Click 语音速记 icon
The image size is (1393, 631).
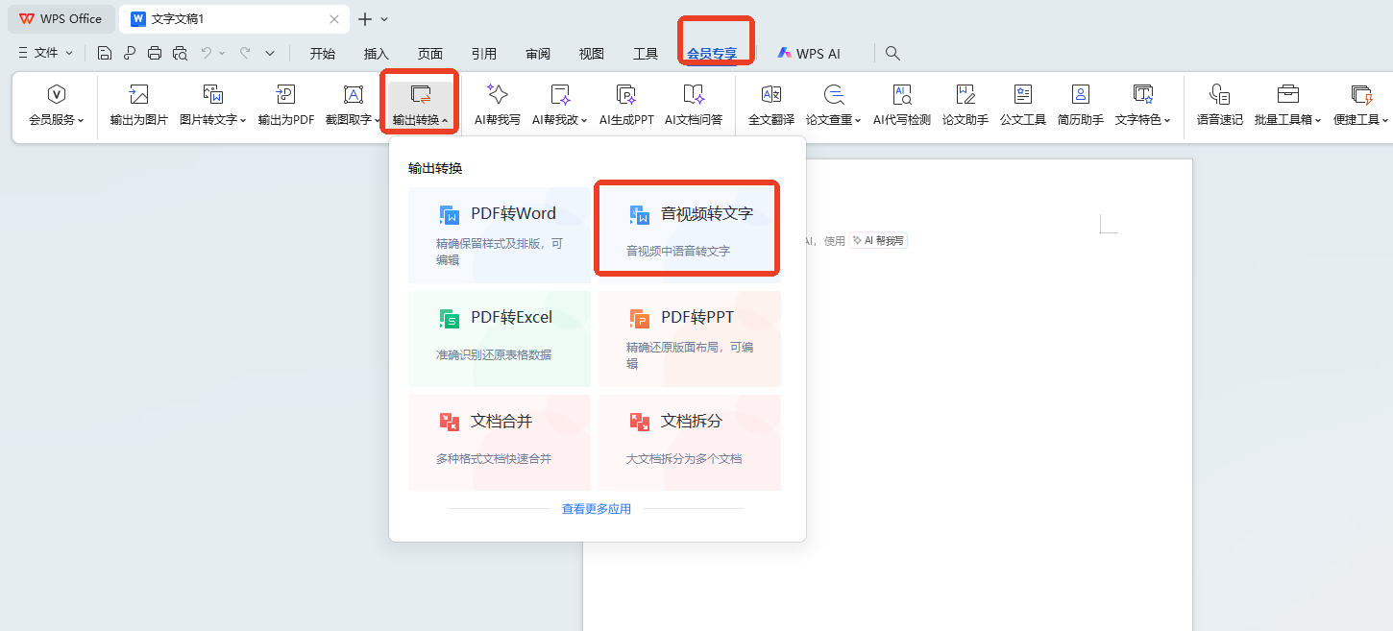pos(1220,94)
